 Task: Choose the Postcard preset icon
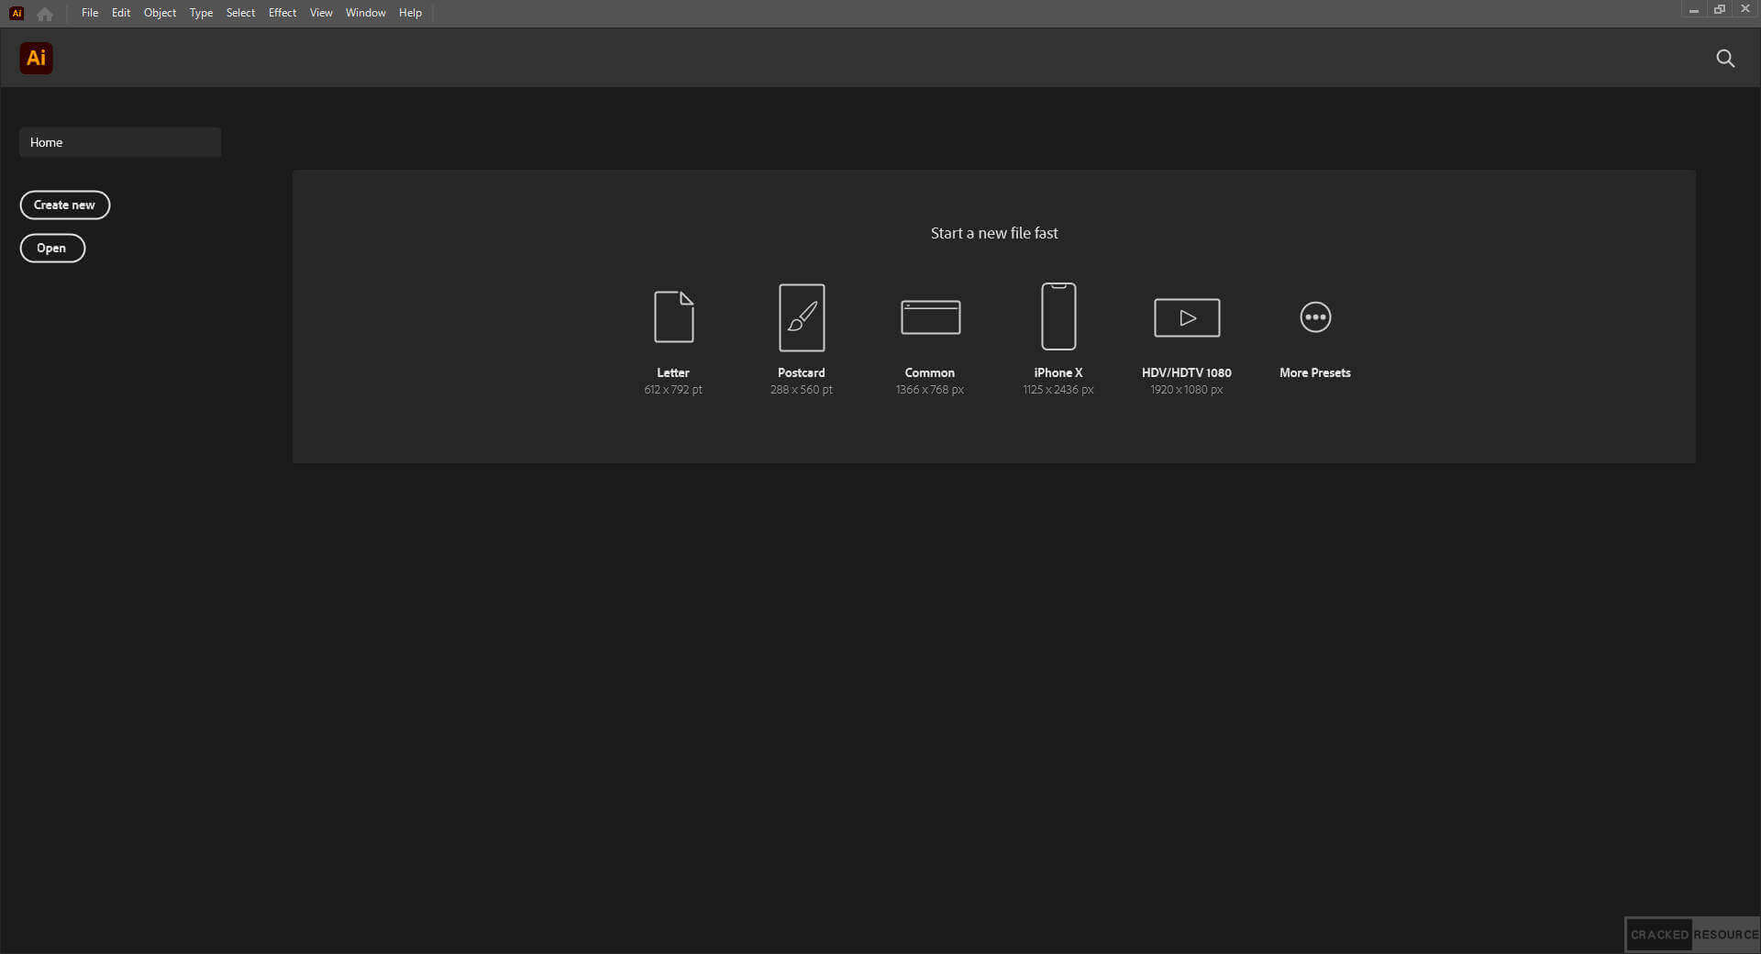(802, 317)
